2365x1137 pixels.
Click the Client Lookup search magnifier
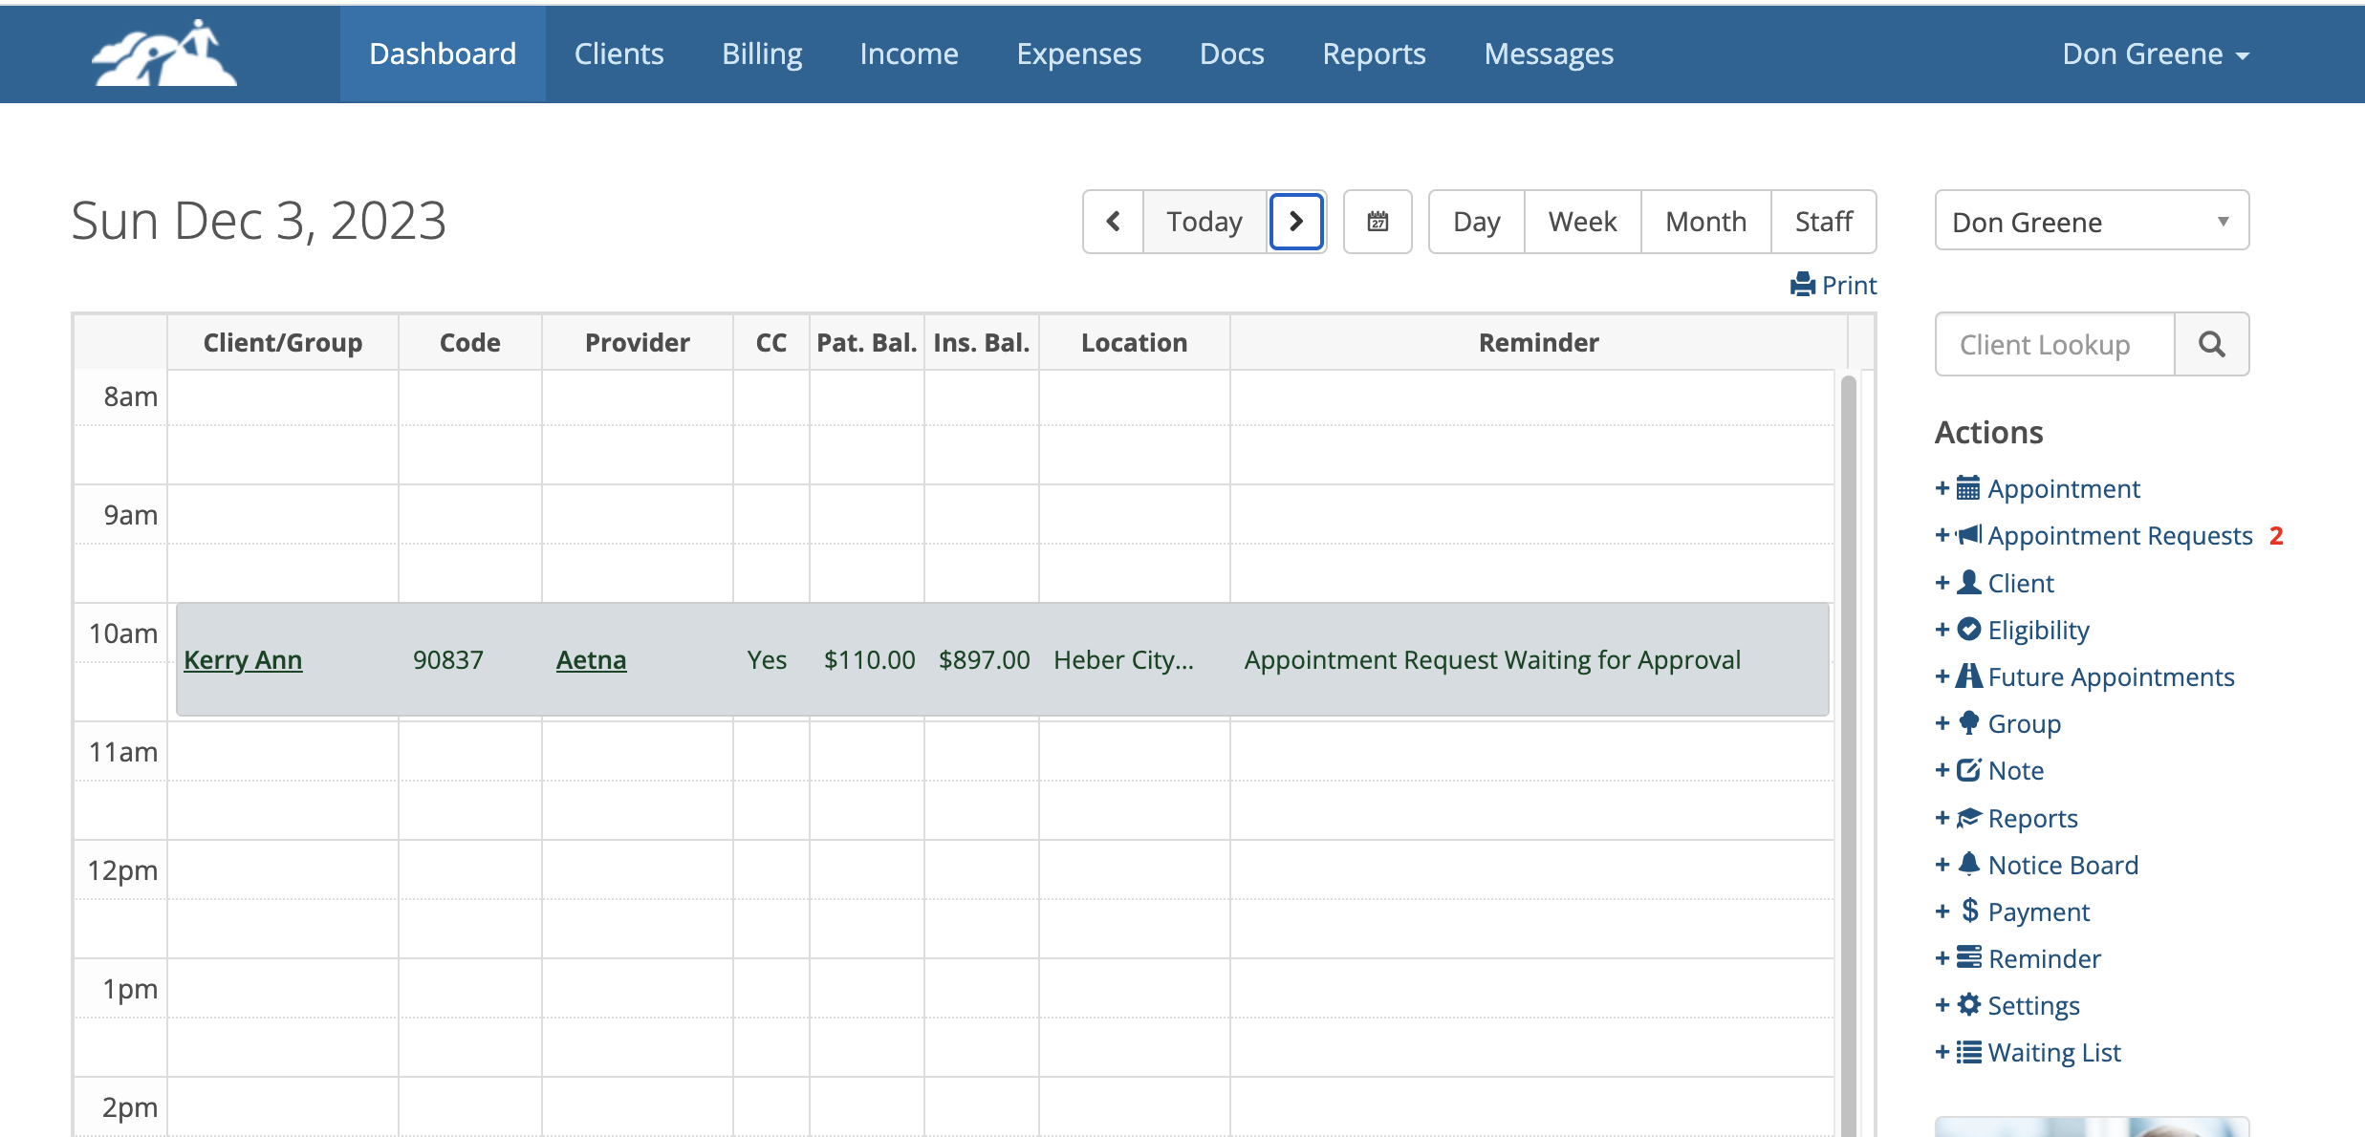coord(2211,344)
